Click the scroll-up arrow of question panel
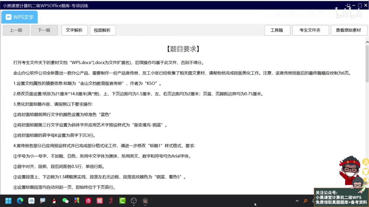The height and width of the screenshot is (207, 369). 367,42
